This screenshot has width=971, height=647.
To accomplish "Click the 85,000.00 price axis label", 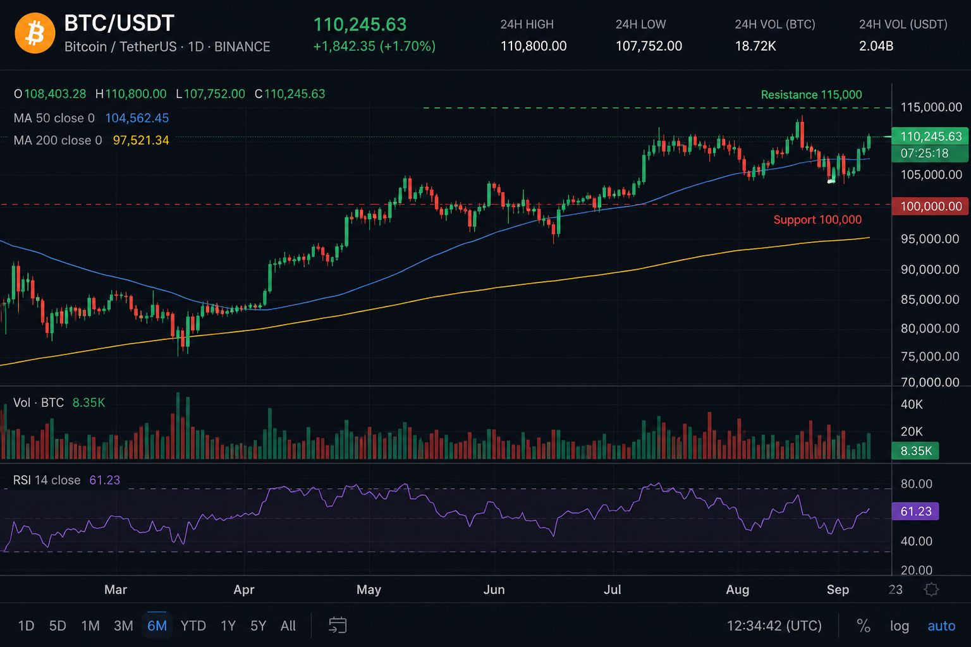I will click(x=930, y=299).
